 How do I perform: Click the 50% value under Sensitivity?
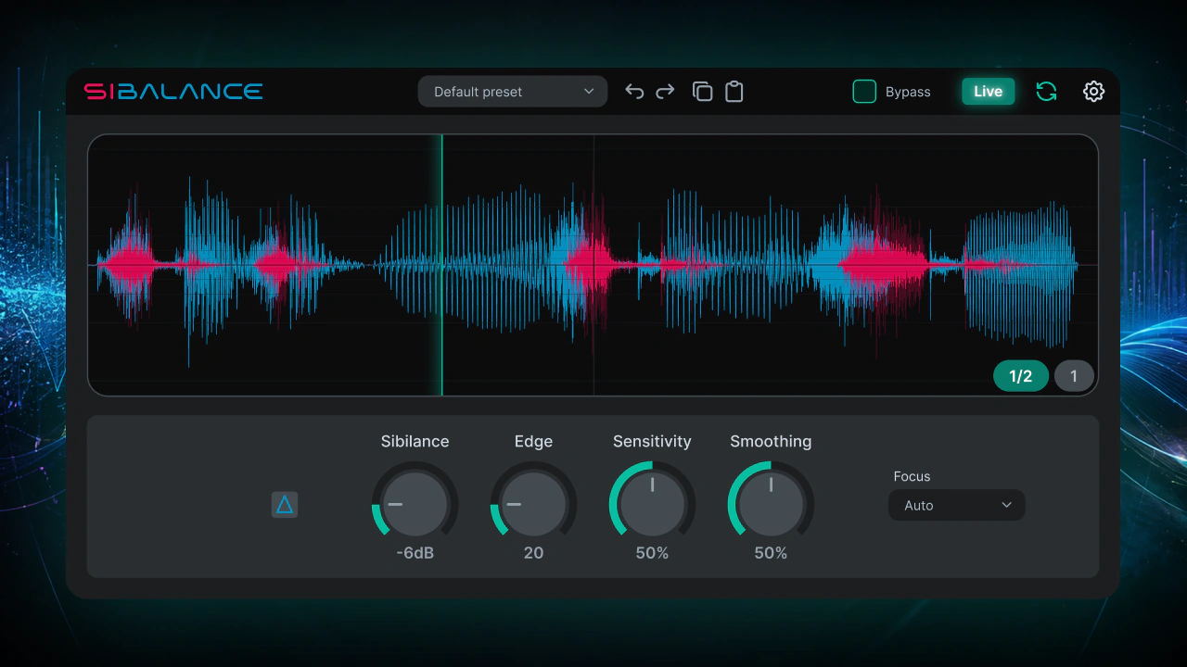(x=652, y=553)
